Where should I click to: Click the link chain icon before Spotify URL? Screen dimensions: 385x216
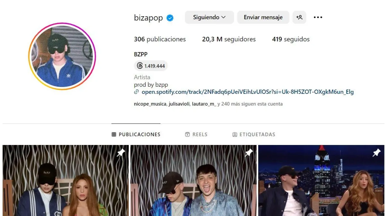pyautogui.click(x=136, y=92)
